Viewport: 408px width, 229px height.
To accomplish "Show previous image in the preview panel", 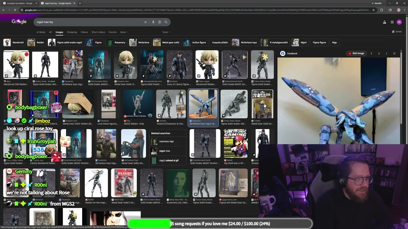I will pyautogui.click(x=371, y=53).
